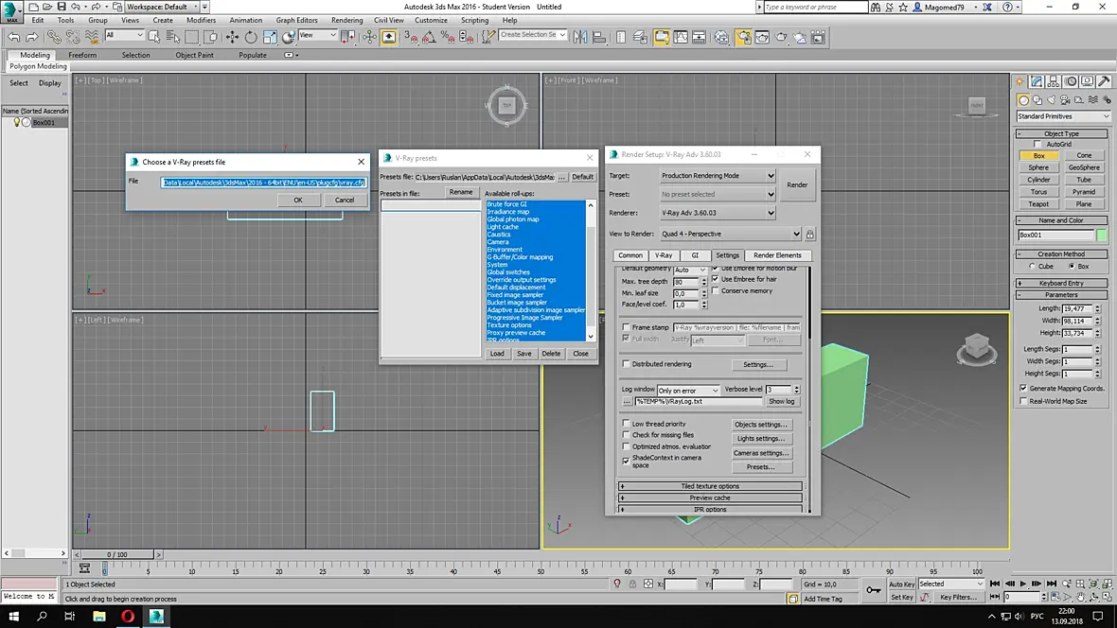1117x628 pixels.
Task: Enable Real-World Map Size checkbox
Action: coord(1023,401)
